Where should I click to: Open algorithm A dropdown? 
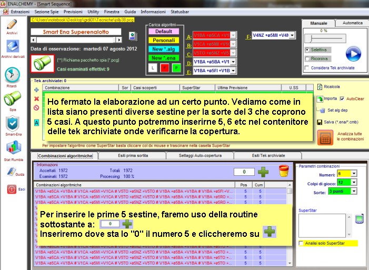[233, 35]
